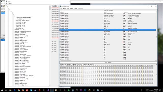
Task: Select the imul eax,[rbx+24] disassembler row
Action: (x=107, y=33)
